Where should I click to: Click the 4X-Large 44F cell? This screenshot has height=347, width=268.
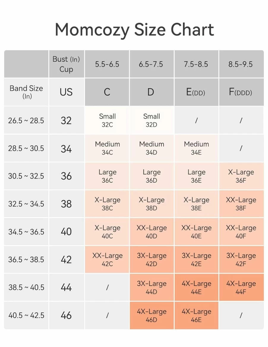[241, 287]
